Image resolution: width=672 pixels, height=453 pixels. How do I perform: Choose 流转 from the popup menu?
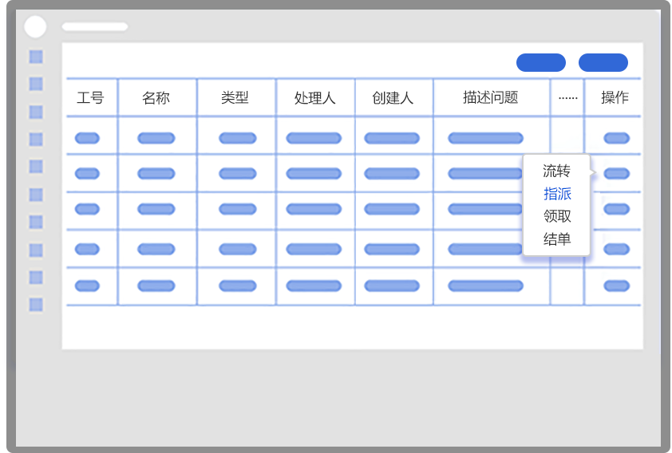[x=557, y=171]
